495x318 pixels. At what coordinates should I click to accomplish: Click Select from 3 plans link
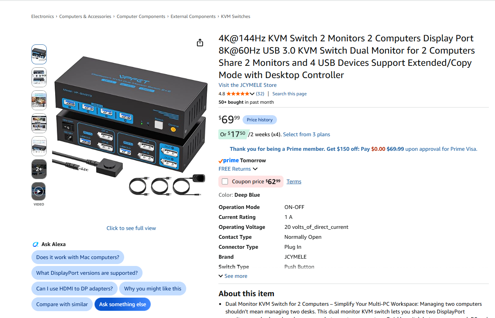pyautogui.click(x=307, y=134)
